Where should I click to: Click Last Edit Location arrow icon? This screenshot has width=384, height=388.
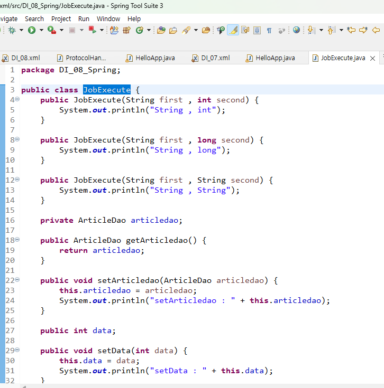coord(351,30)
